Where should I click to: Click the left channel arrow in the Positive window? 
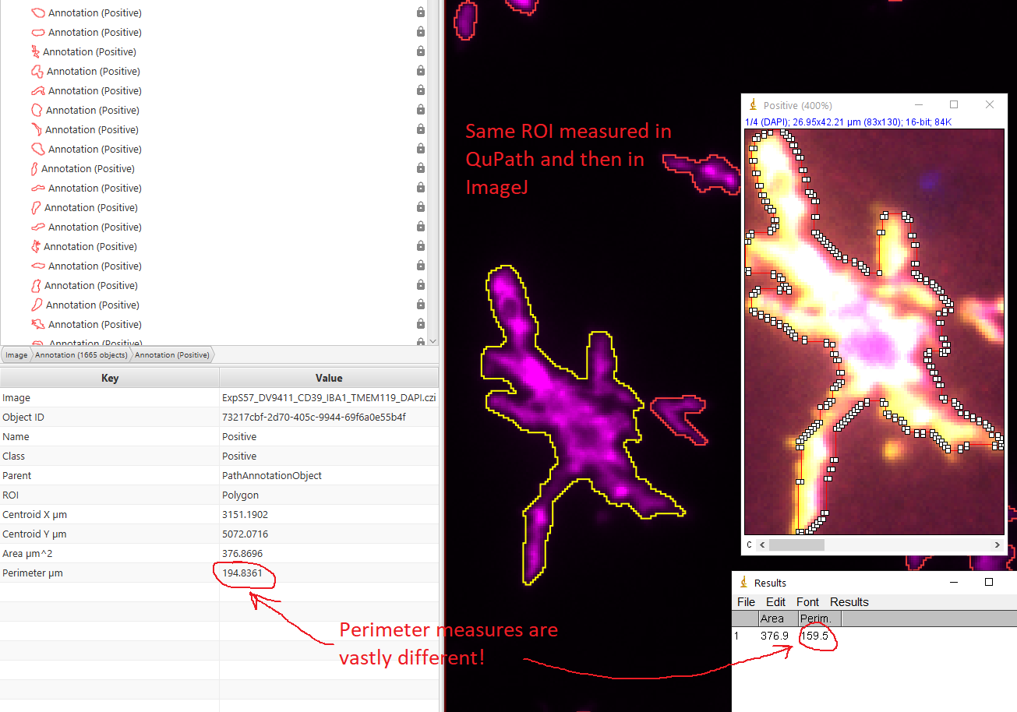(x=761, y=545)
